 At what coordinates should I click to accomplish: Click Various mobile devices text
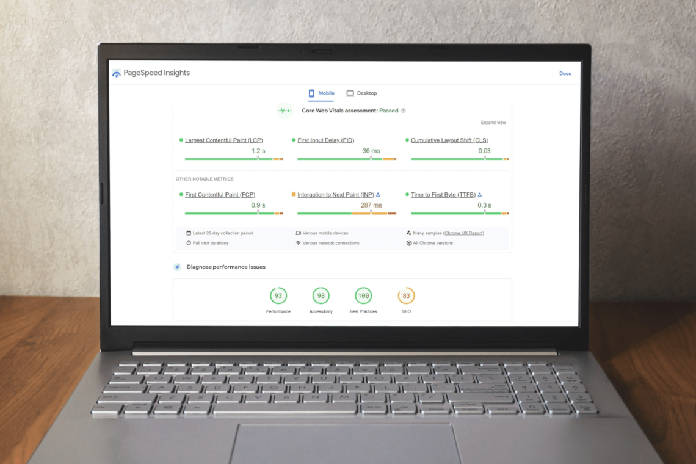tap(325, 233)
